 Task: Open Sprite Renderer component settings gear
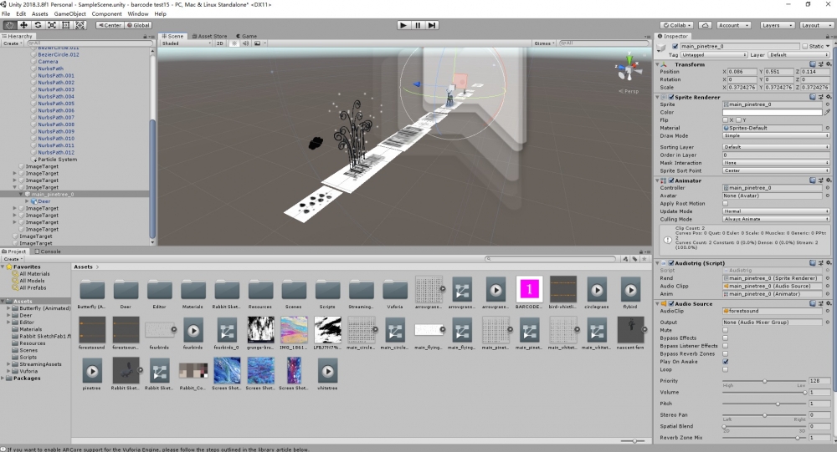pyautogui.click(x=829, y=97)
